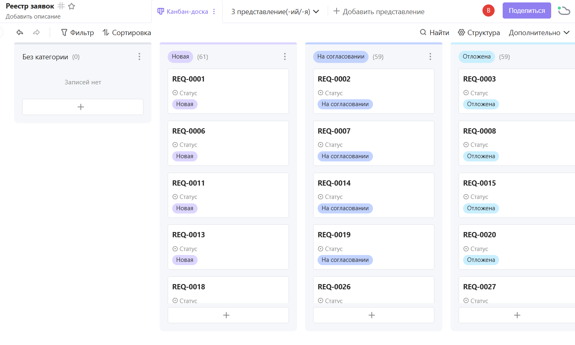
Task: Add a new card to На согласовании column
Action: (374, 315)
